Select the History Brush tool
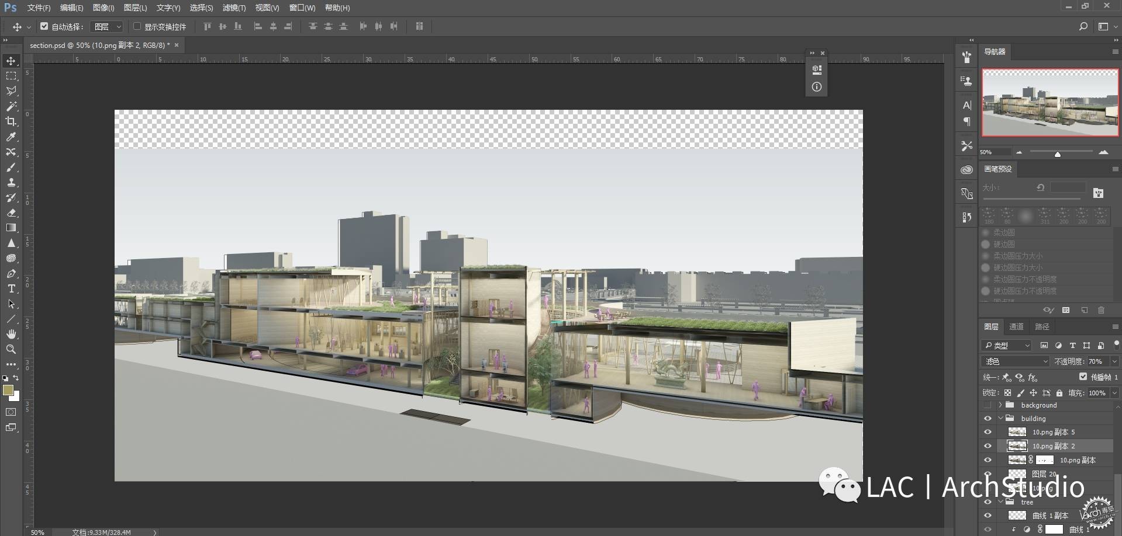This screenshot has height=536, width=1122. point(11,197)
